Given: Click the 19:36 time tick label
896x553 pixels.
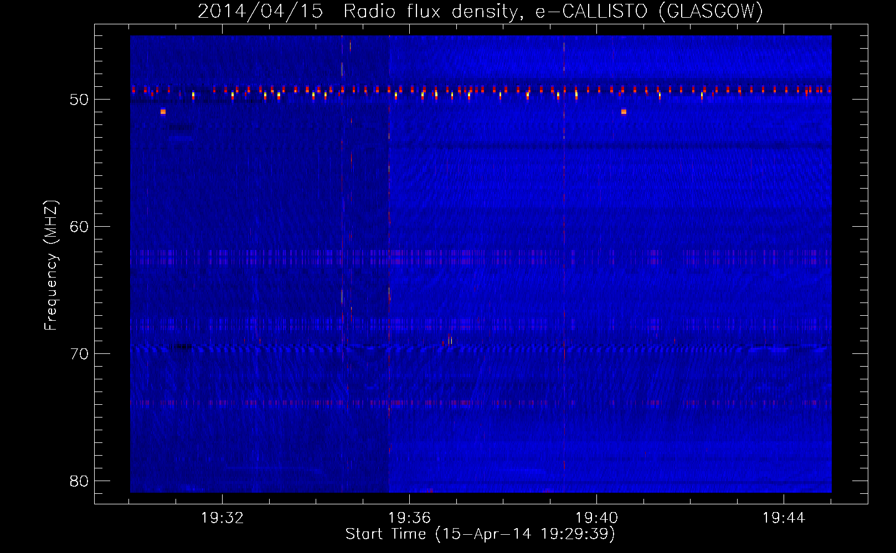Looking at the screenshot, I should 409,518.
